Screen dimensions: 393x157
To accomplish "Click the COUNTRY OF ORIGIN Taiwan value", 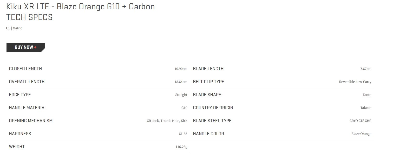I will click(366, 108).
